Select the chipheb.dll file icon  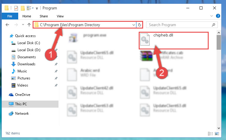click(x=145, y=39)
